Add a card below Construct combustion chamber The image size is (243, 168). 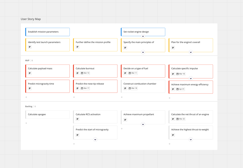(x=122, y=97)
